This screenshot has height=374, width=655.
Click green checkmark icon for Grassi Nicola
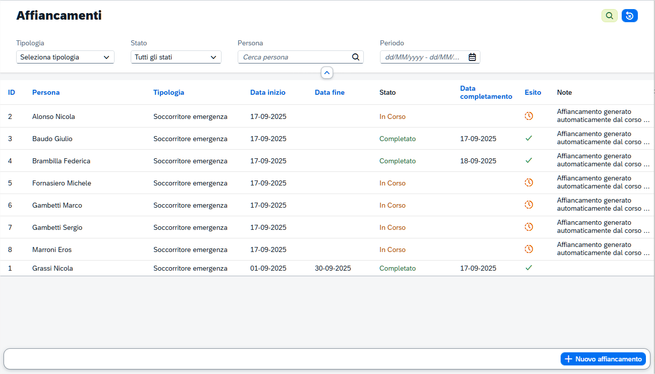click(528, 268)
